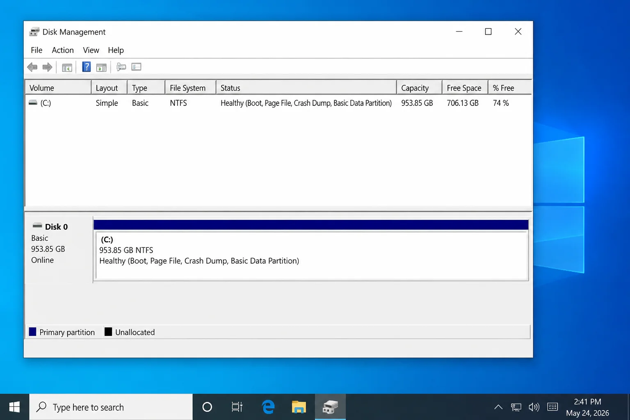Click the 953.85 GB NTFS partition text
630x420 pixels.
point(126,250)
